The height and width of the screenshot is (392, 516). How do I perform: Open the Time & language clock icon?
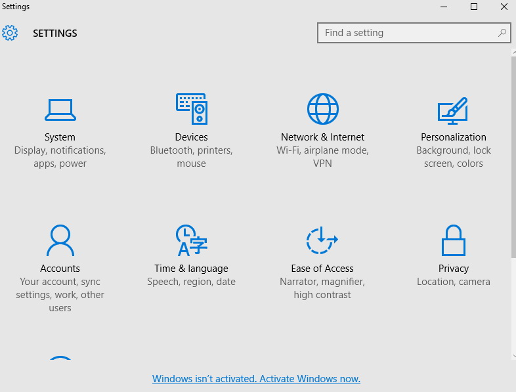click(x=192, y=240)
